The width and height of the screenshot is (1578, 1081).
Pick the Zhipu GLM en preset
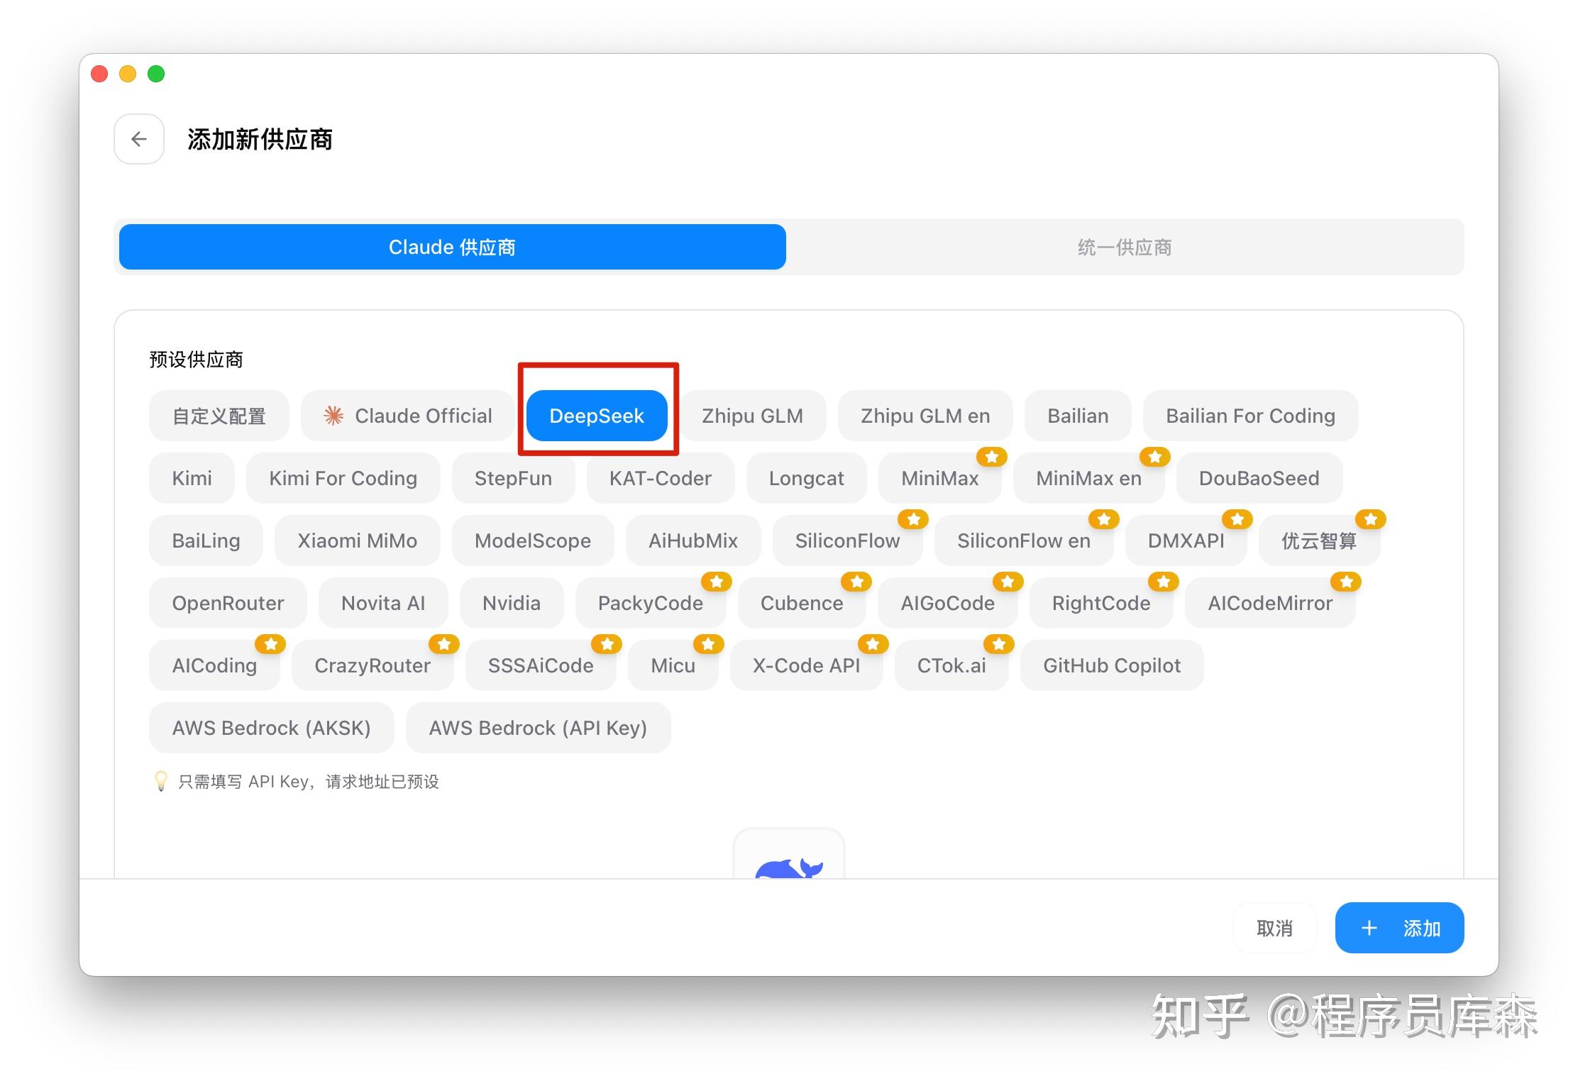tap(925, 416)
